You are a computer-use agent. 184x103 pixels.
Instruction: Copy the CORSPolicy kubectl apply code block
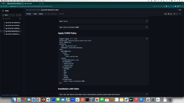147,39
